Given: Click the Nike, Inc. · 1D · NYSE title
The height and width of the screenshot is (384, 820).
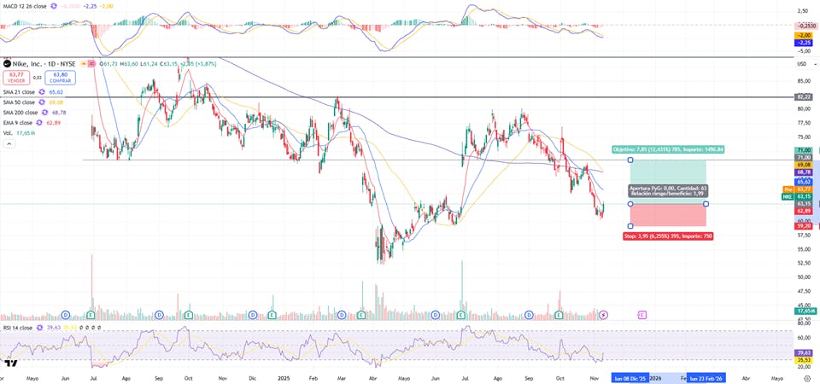Looking at the screenshot, I should [44, 64].
